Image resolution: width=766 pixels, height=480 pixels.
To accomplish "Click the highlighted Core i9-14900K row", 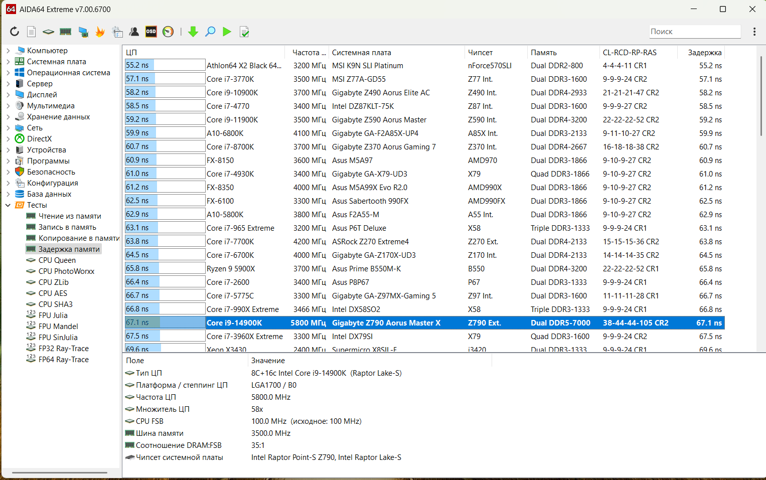I will click(424, 323).
